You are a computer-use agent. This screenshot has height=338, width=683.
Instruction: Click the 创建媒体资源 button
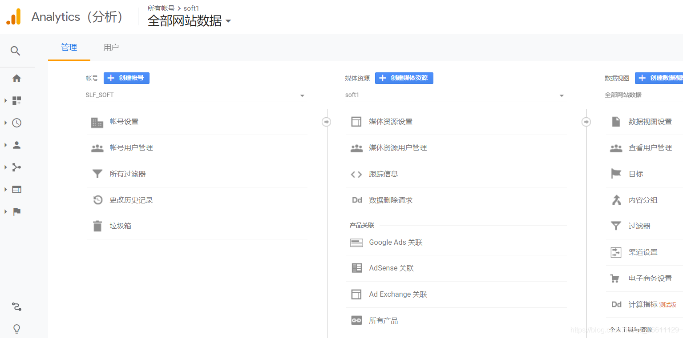tap(404, 78)
